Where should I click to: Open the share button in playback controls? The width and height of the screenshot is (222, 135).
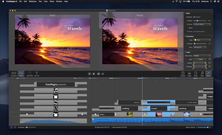click(98, 74)
